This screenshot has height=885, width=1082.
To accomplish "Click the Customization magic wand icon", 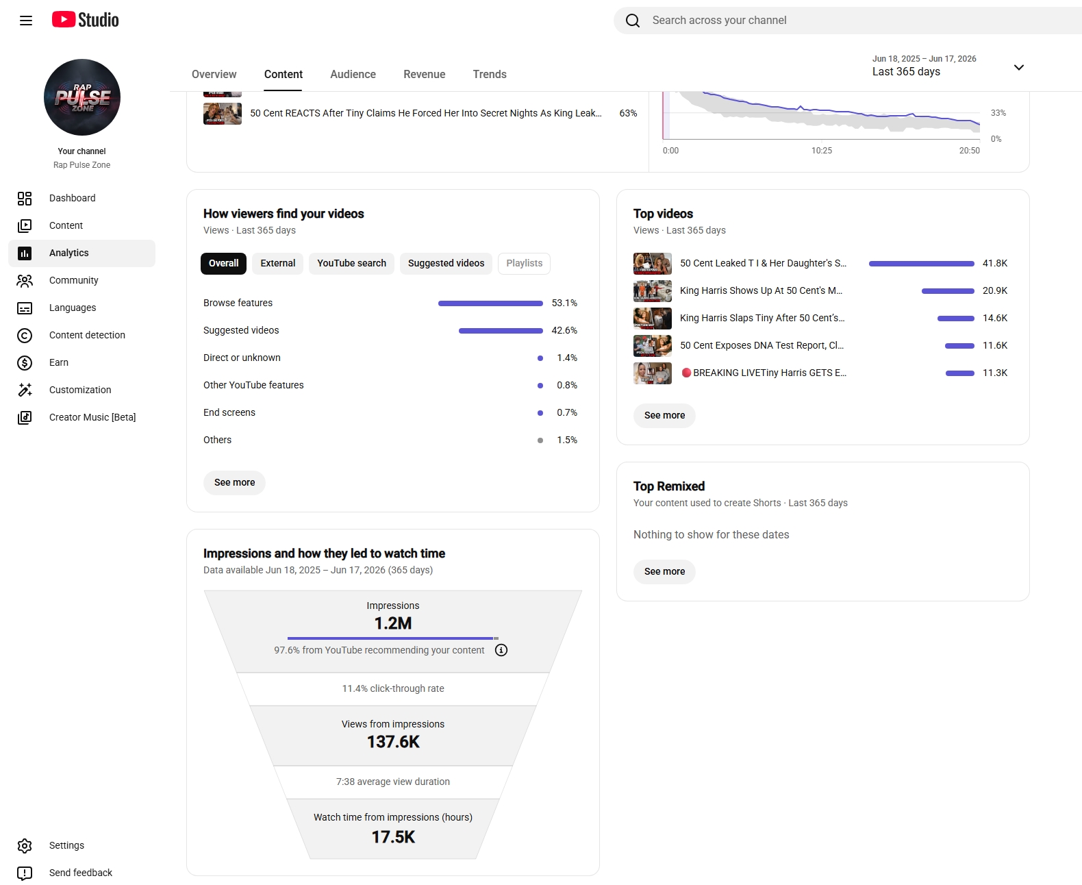I will point(25,390).
